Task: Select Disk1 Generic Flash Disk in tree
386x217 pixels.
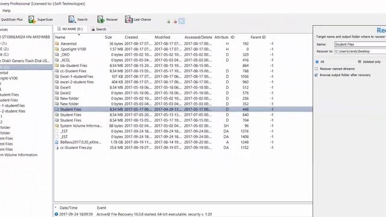Action: pyautogui.click(x=25, y=61)
